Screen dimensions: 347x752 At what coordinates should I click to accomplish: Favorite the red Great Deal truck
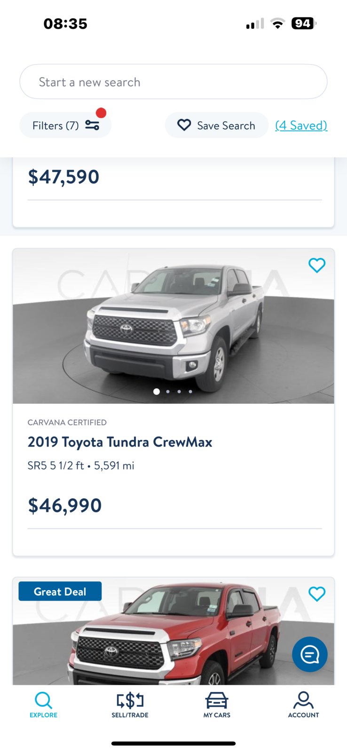coord(317,594)
